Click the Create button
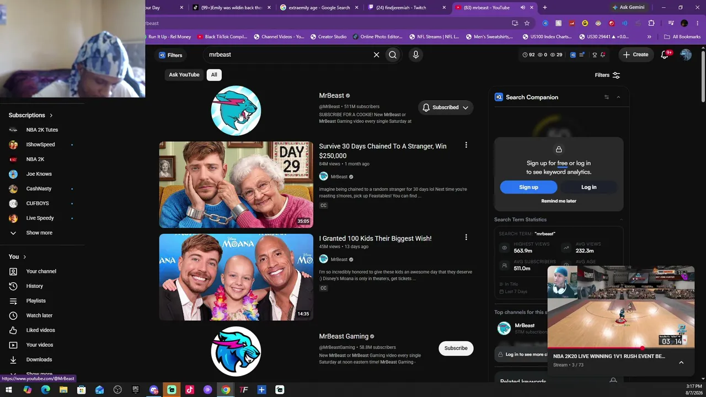 [x=635, y=55]
